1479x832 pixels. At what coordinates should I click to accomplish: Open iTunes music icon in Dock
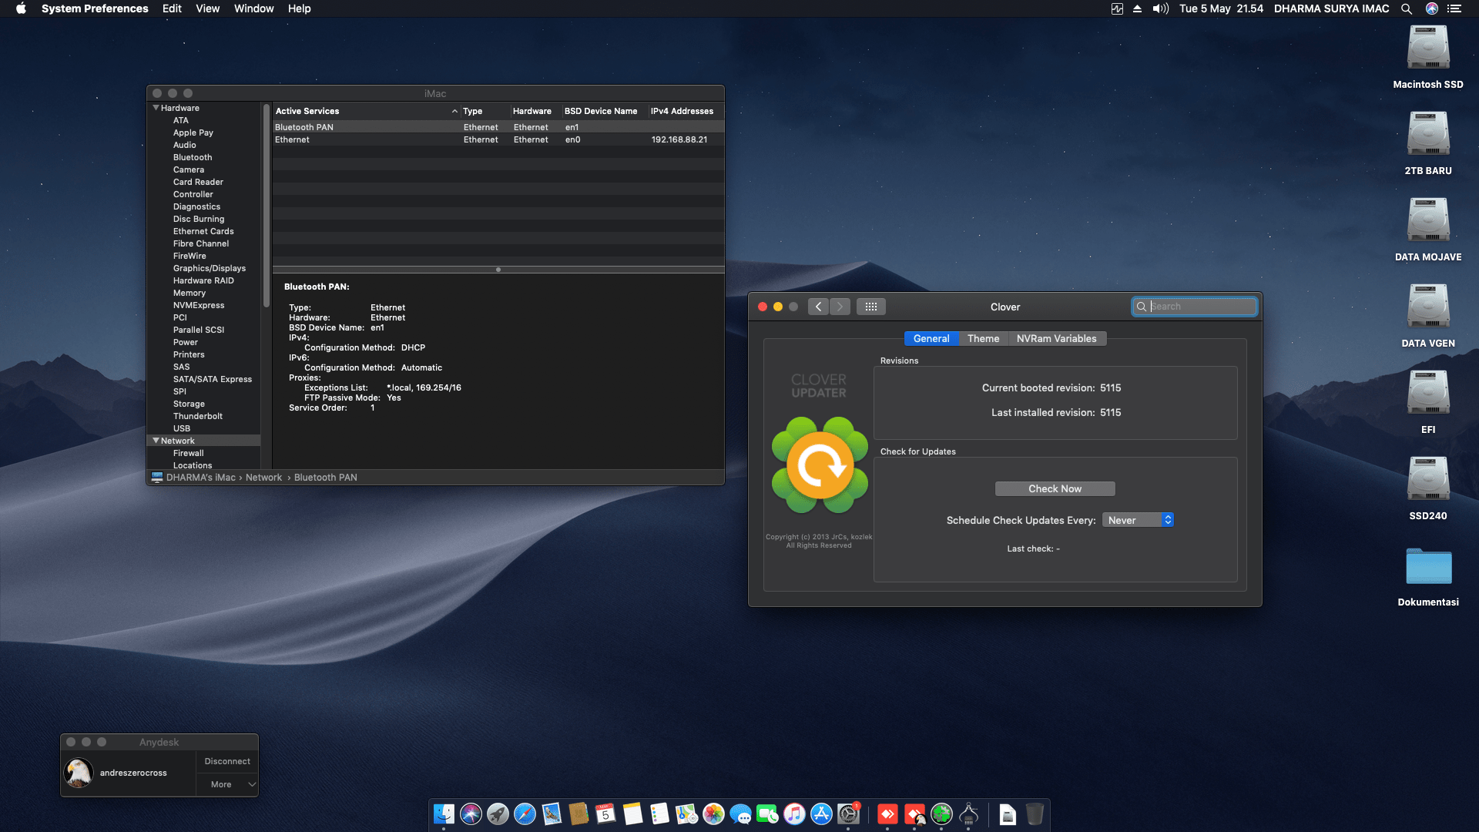click(x=794, y=814)
